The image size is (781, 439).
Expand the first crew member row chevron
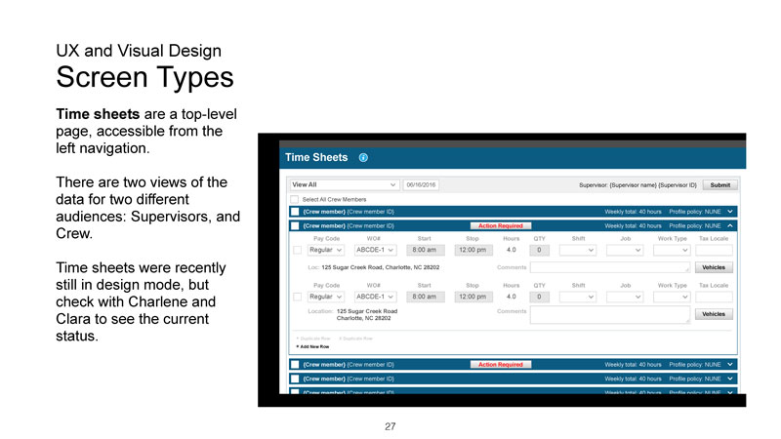(732, 212)
